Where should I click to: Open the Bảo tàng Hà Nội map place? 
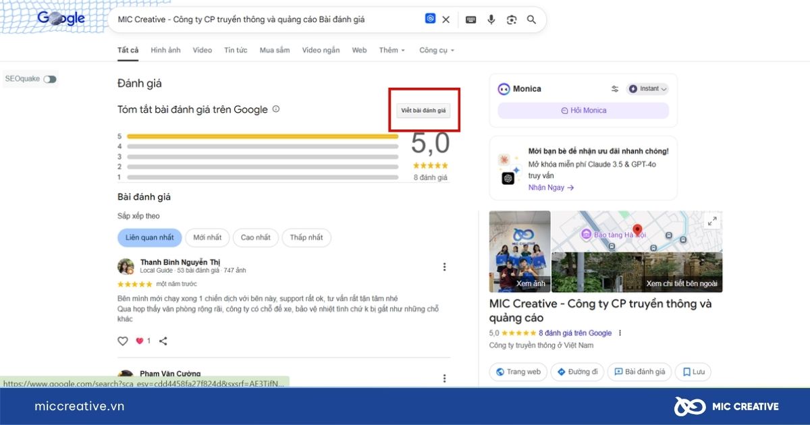coord(613,235)
